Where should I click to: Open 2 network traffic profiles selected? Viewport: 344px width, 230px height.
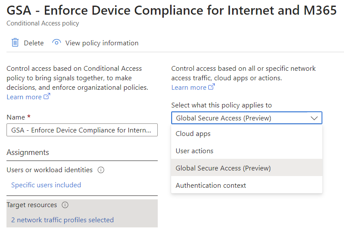[x=62, y=220]
